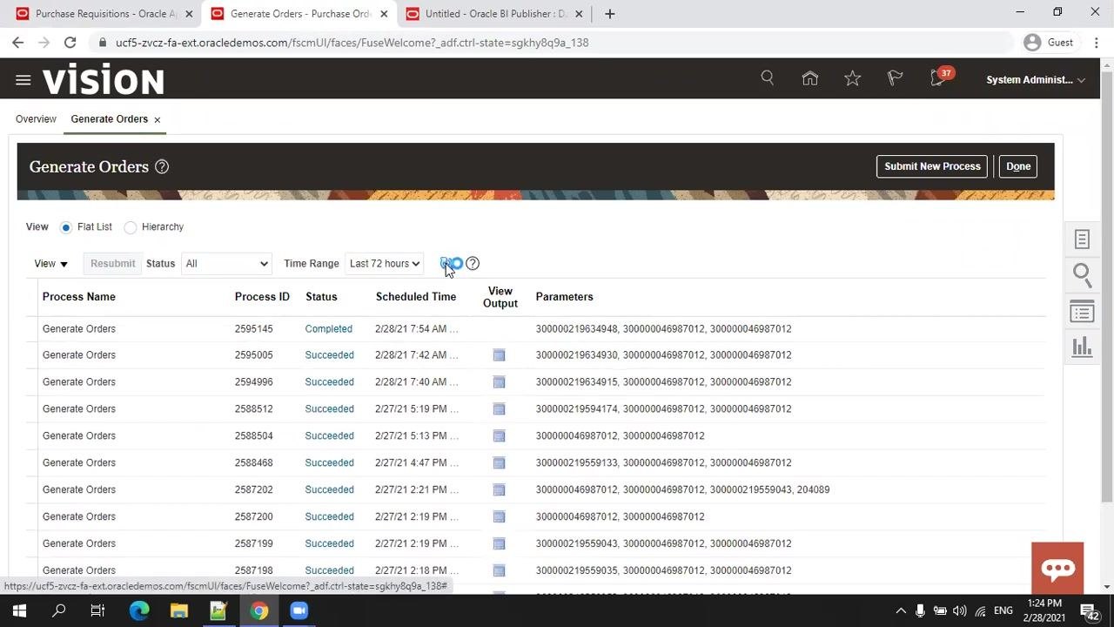The image size is (1114, 627).
Task: Switch to Oracle BI Publisher browser tab
Action: pos(493,14)
